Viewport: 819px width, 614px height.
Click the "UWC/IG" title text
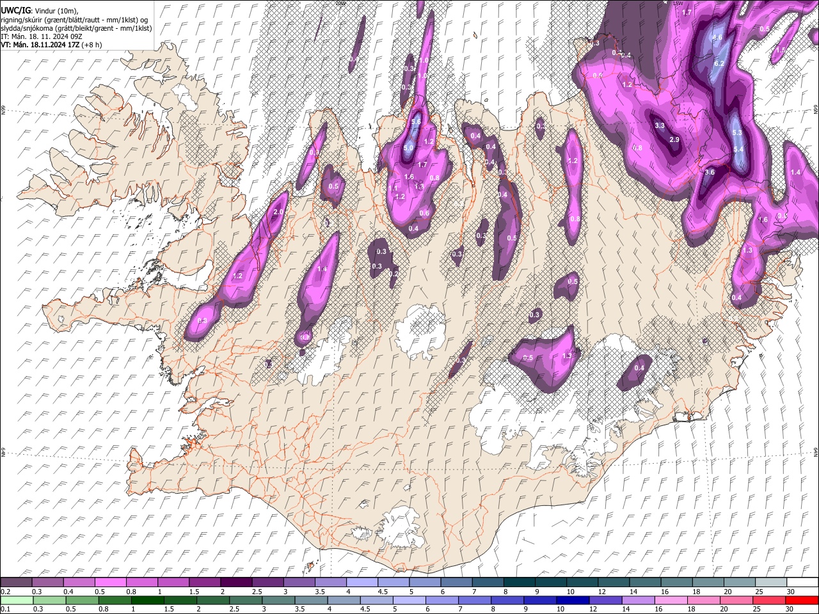(15, 11)
